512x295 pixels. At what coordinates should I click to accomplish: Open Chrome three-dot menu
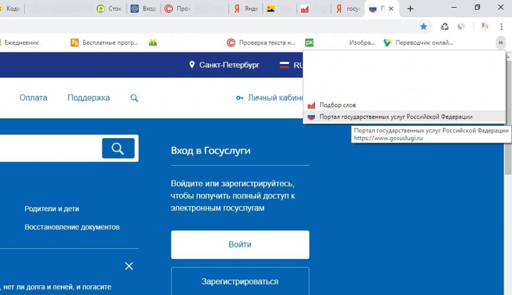coord(501,26)
